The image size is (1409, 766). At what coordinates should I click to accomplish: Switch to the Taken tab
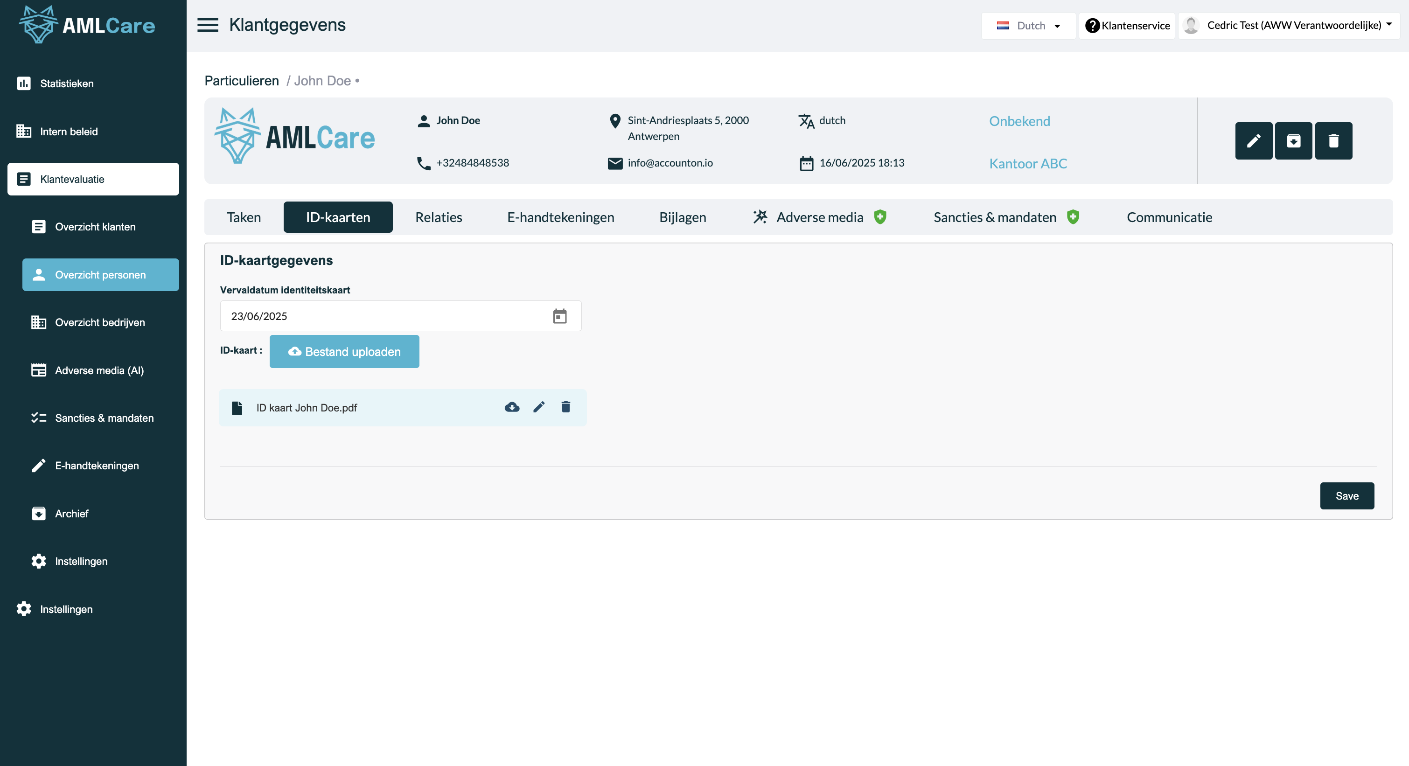tap(244, 217)
